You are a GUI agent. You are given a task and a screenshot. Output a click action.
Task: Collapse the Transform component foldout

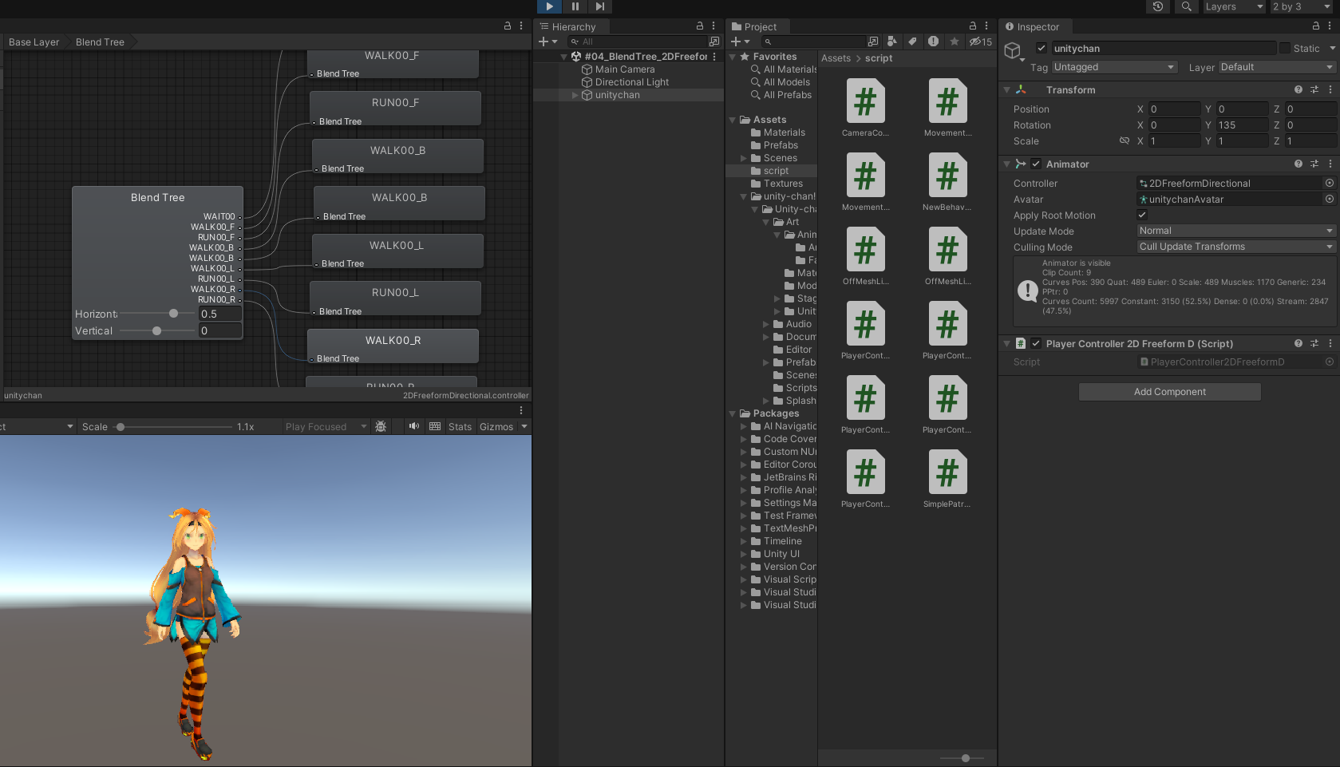[1007, 90]
